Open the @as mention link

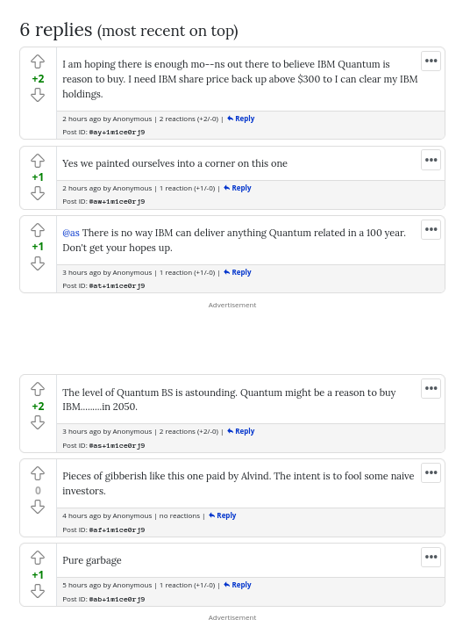71,233
